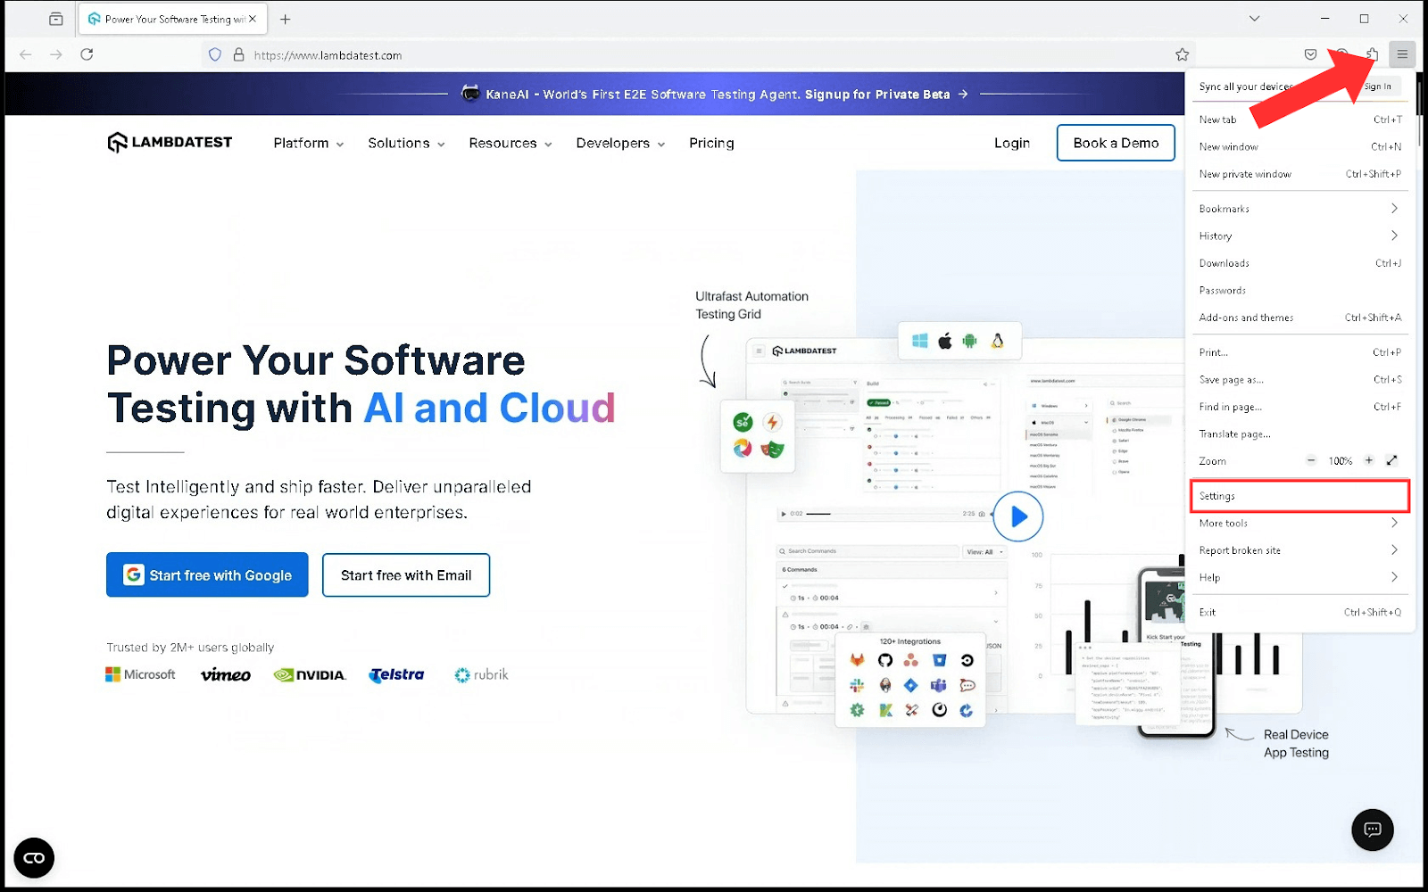Click the NVIDIA logo

click(x=310, y=674)
